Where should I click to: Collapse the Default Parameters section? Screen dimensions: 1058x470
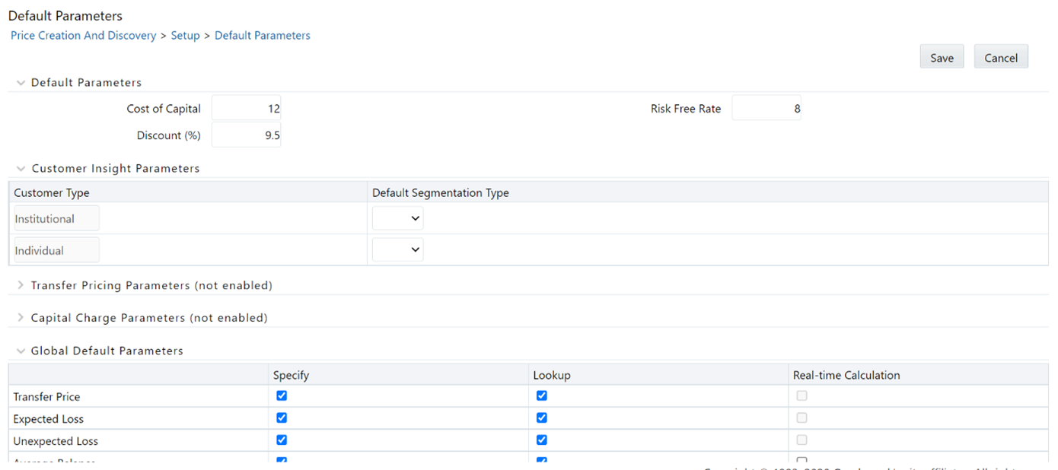pyautogui.click(x=21, y=82)
